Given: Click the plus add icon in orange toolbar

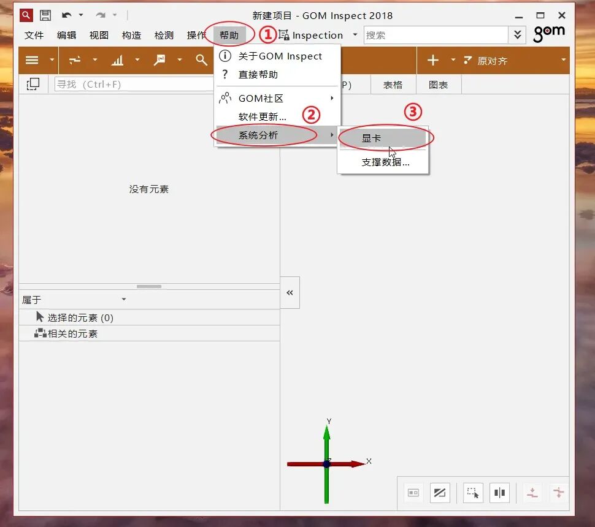Looking at the screenshot, I should tap(433, 60).
